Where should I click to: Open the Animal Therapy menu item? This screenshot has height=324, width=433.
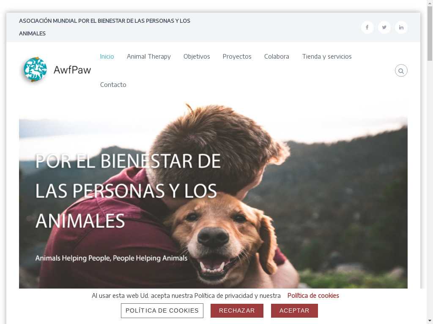click(x=148, y=57)
